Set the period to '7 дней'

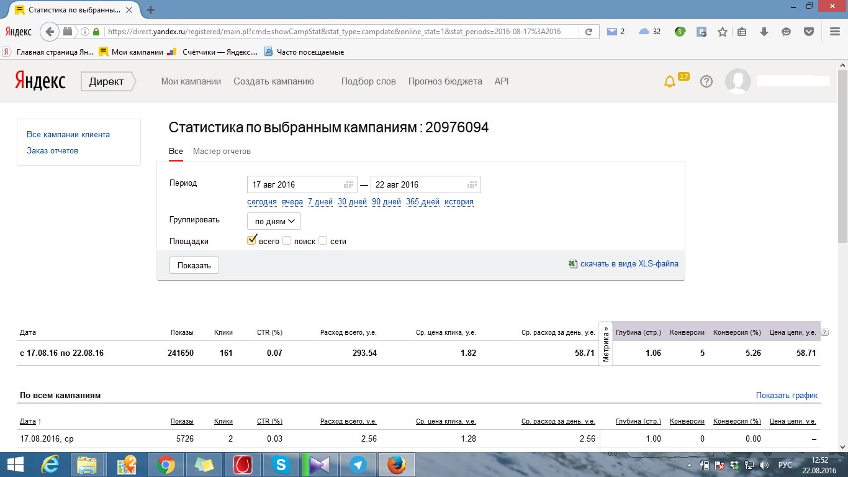(x=320, y=202)
